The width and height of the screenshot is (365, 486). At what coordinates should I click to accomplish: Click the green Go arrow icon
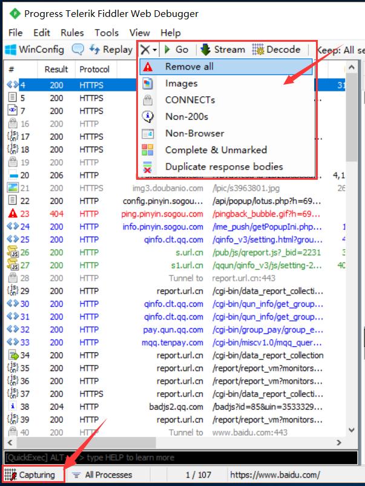pyautogui.click(x=168, y=49)
